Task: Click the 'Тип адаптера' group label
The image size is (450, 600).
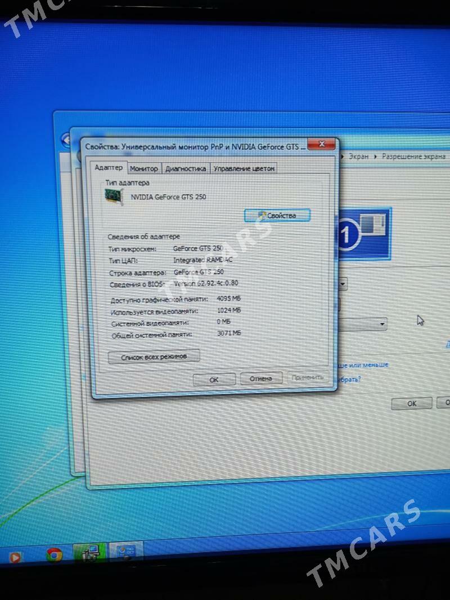Action: click(127, 182)
